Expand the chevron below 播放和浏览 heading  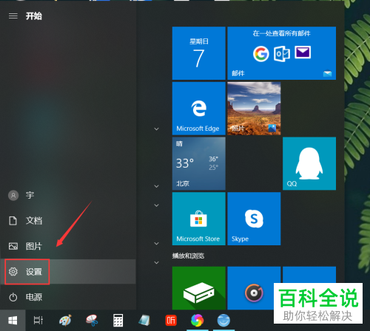(156, 262)
